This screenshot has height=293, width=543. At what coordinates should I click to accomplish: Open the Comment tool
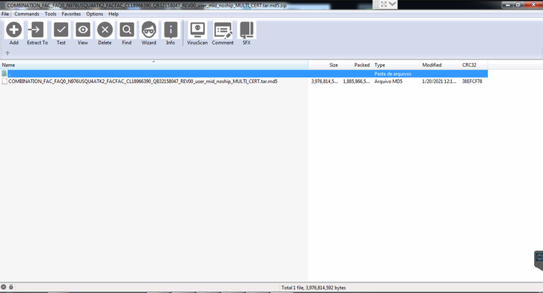(223, 30)
